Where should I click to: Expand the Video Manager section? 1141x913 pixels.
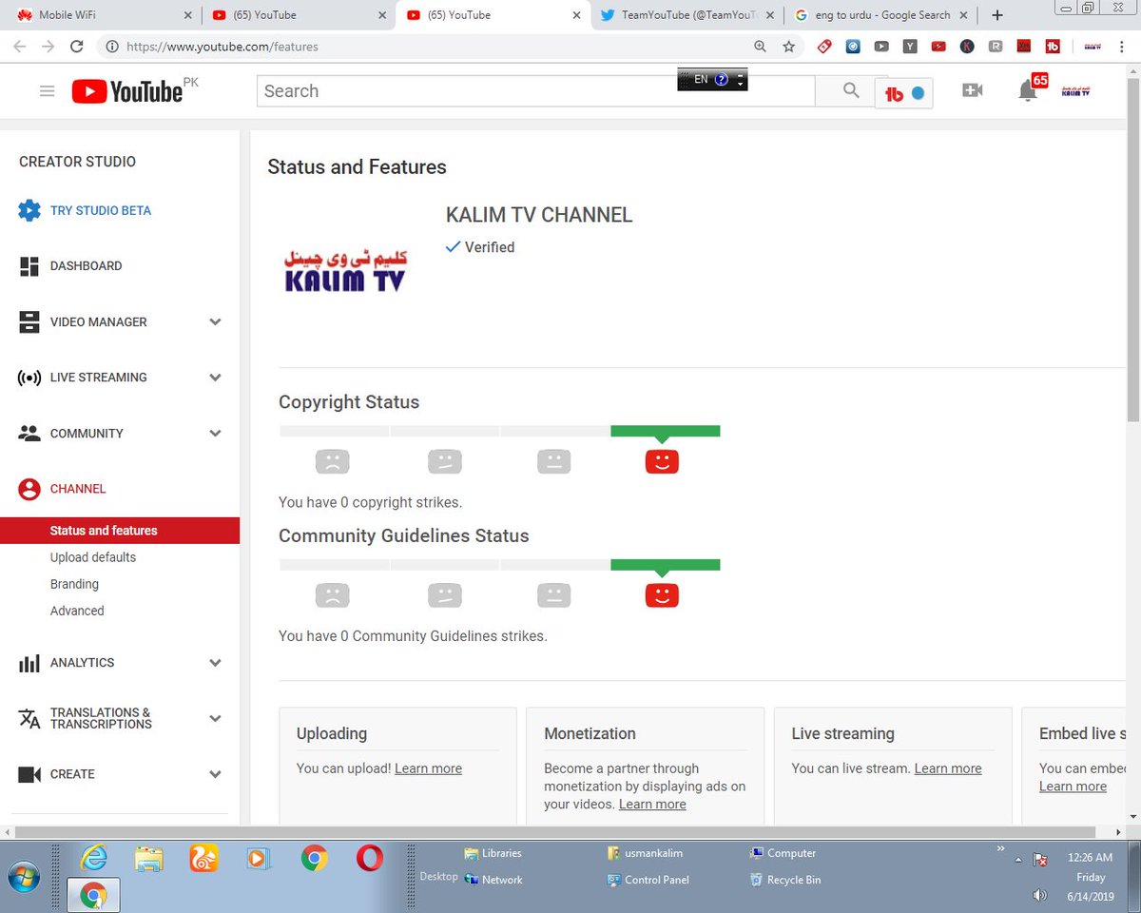[216, 321]
